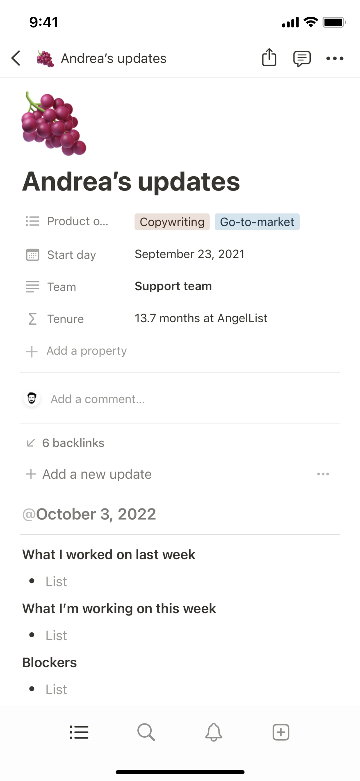Image resolution: width=360 pixels, height=781 pixels.
Task: Open the three-dot page options menu
Action: [x=335, y=58]
